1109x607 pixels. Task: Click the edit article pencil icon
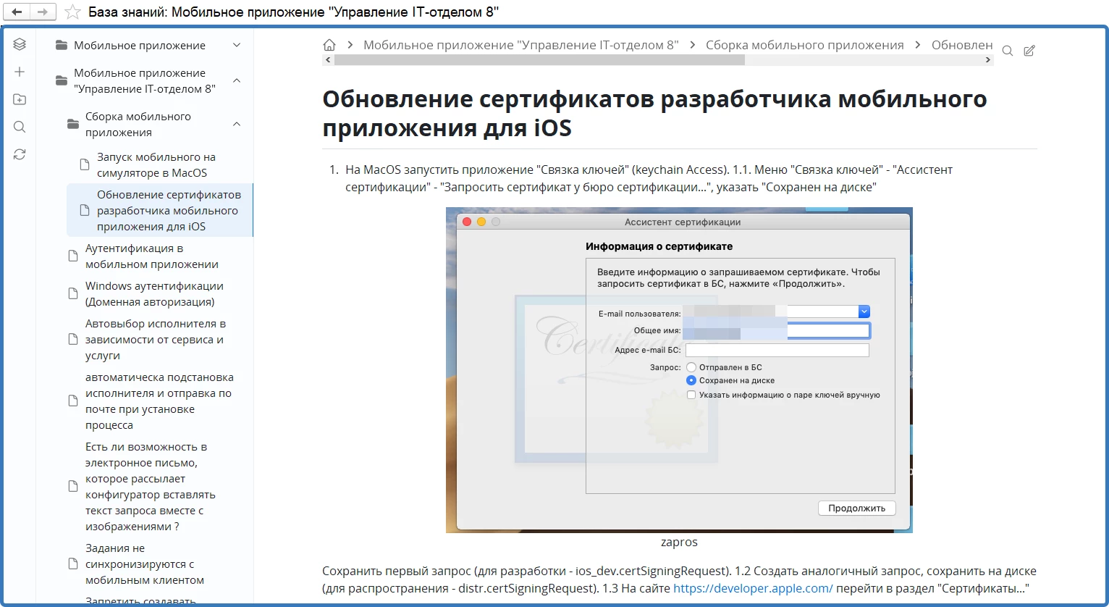pos(1029,51)
